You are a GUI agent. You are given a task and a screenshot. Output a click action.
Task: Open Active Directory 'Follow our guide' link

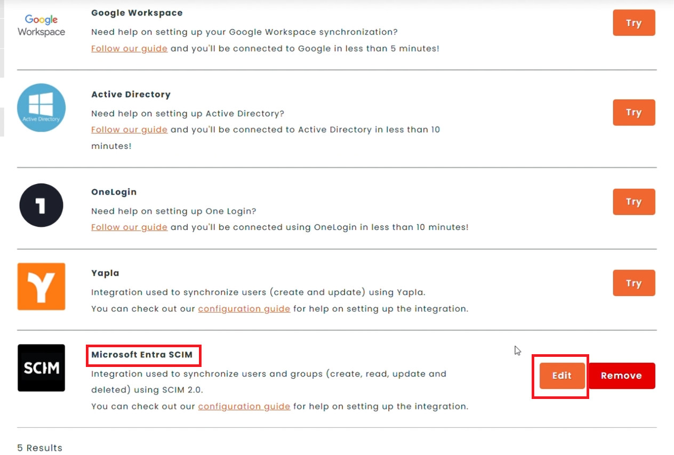tap(130, 130)
